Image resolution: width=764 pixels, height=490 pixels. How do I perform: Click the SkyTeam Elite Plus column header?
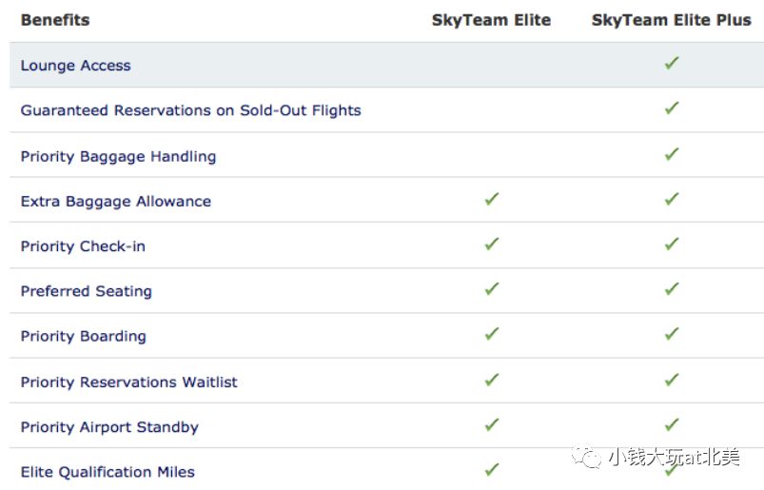pos(672,20)
